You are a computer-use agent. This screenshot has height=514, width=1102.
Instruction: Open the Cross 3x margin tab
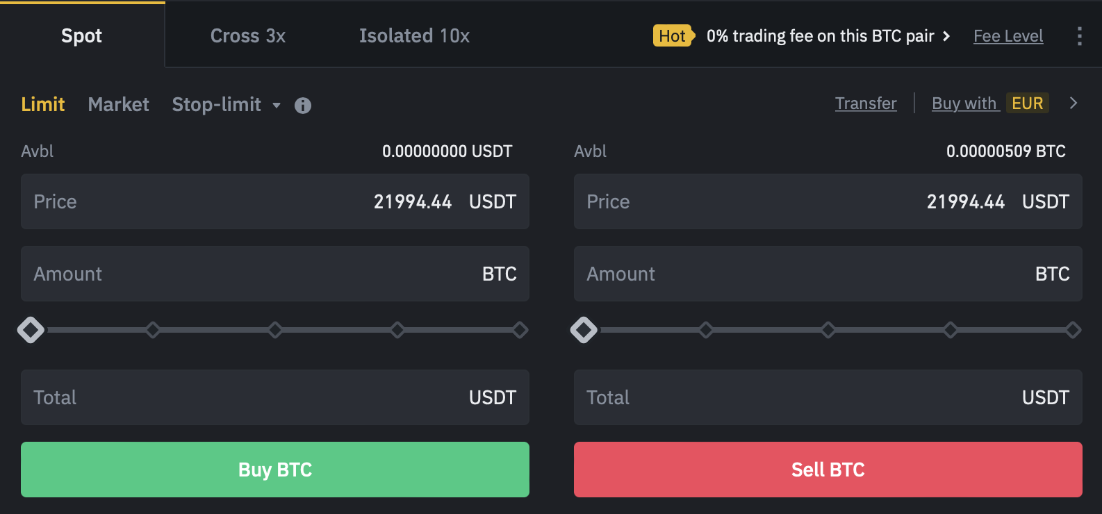click(x=248, y=36)
